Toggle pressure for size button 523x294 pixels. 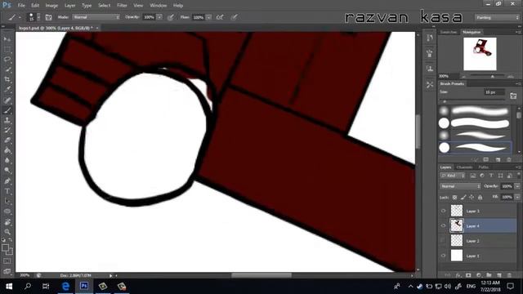(x=235, y=17)
